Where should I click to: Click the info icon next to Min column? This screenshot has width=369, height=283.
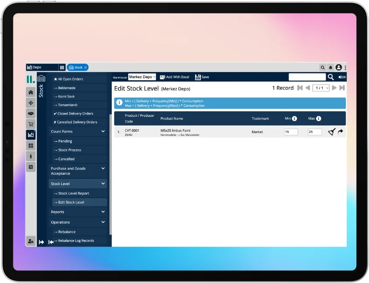(295, 119)
